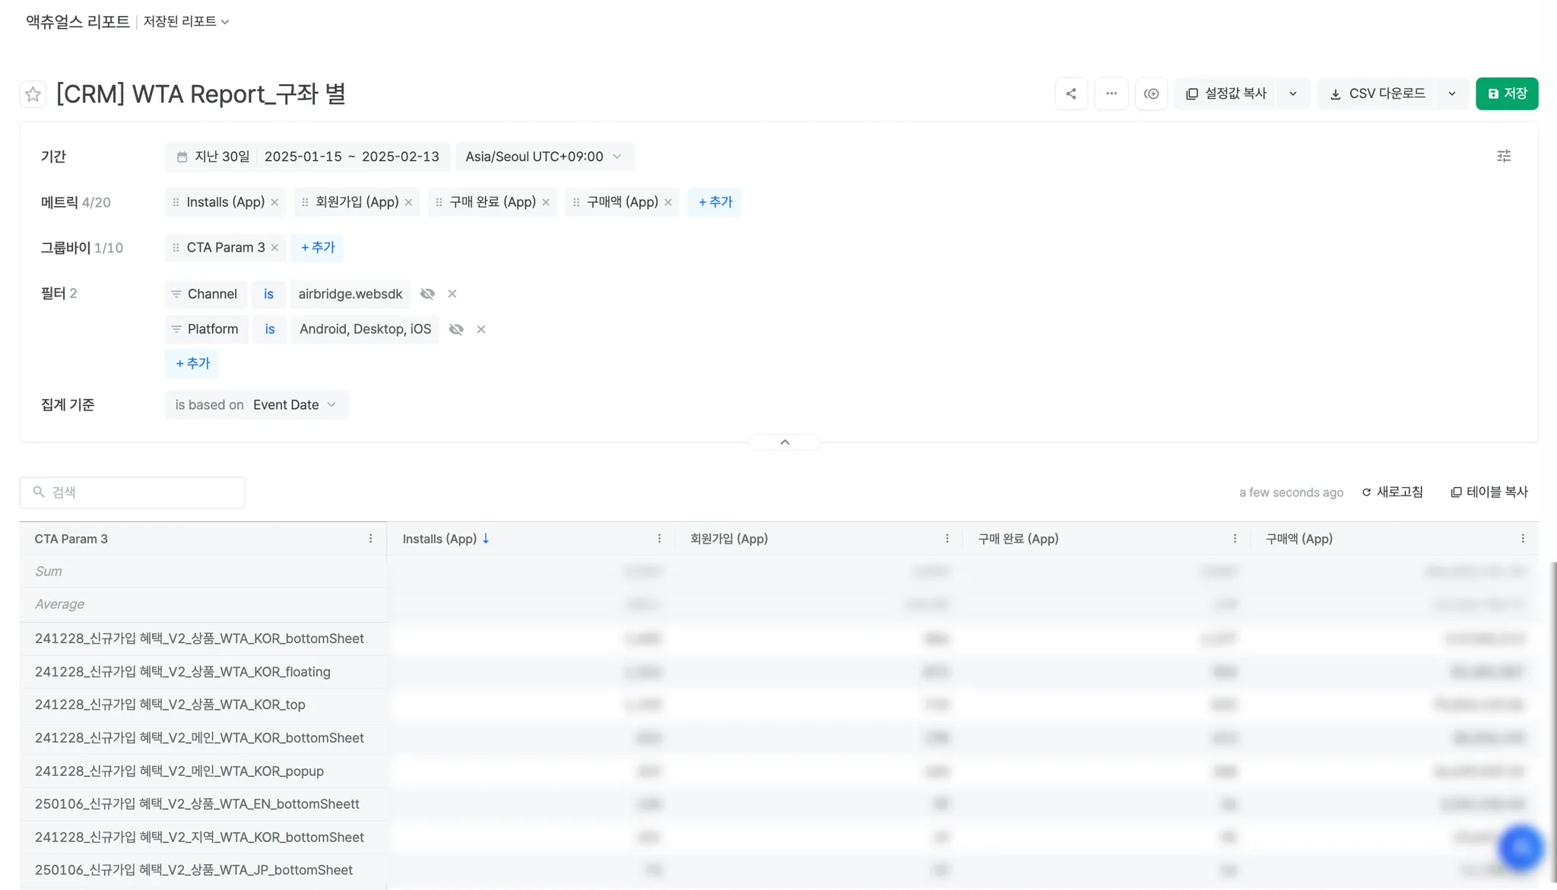The width and height of the screenshot is (1557, 890).
Task: Click the refresh 새로고침 button
Action: pyautogui.click(x=1392, y=493)
